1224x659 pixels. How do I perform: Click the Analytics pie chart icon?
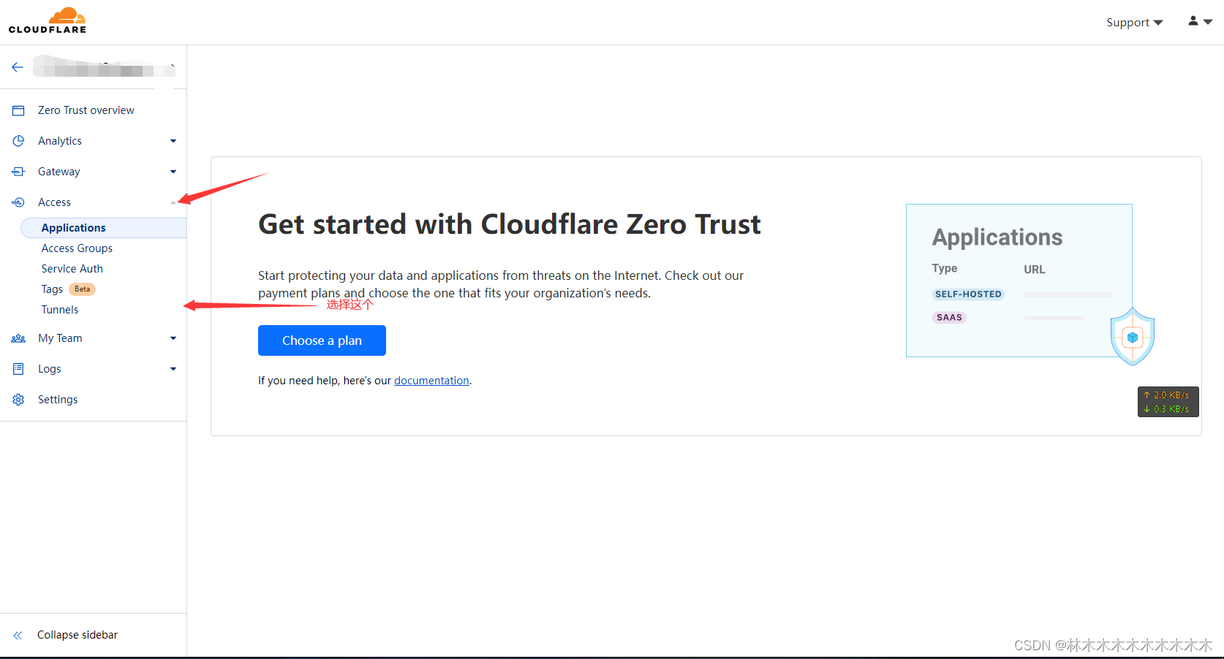(x=18, y=140)
